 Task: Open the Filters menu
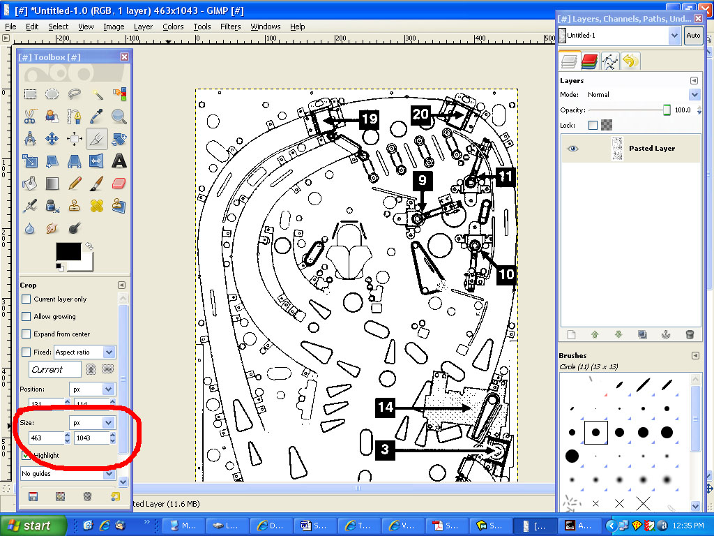(x=230, y=27)
